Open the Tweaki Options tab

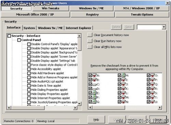pyautogui.click(x=142, y=15)
